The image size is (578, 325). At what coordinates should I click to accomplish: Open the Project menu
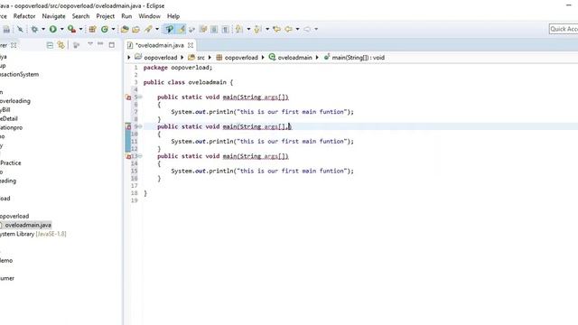click(106, 16)
